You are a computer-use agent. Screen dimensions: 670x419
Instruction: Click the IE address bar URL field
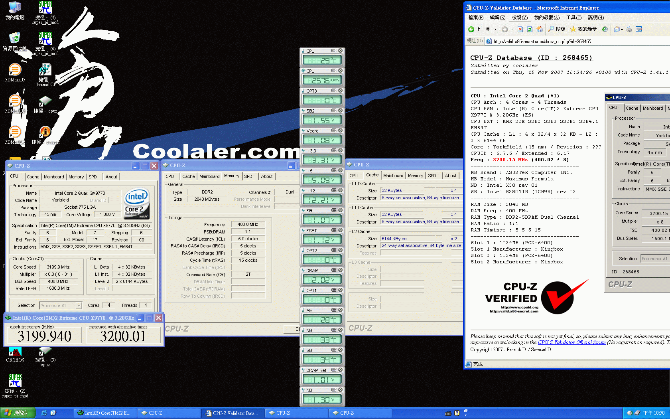(578, 41)
